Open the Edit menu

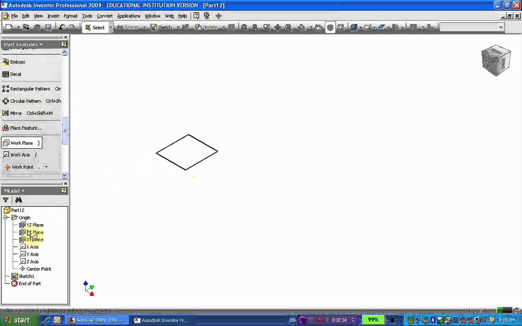pyautogui.click(x=26, y=16)
